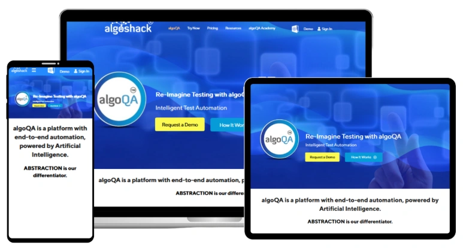Click yellow Request a Demo button on phone
463x248 pixels.
point(39,105)
